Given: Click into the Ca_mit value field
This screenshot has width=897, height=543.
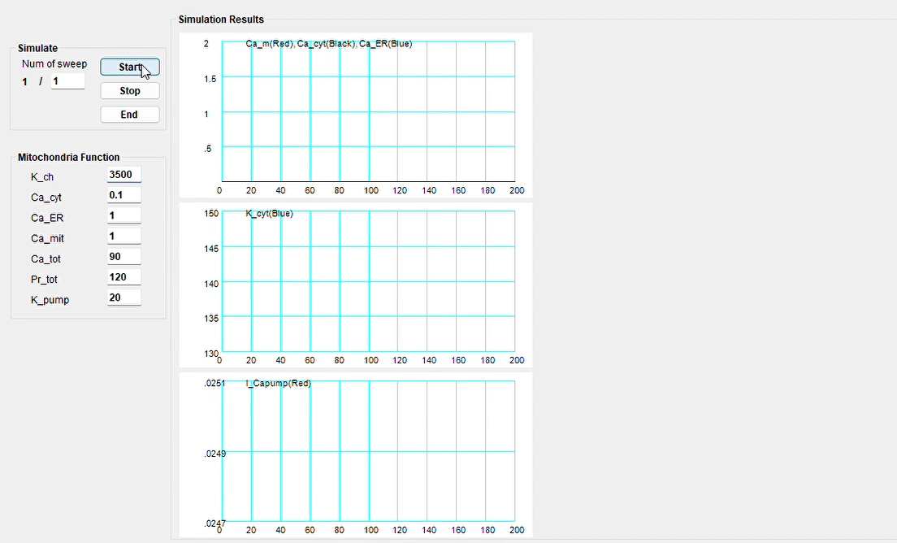Looking at the screenshot, I should pyautogui.click(x=123, y=237).
